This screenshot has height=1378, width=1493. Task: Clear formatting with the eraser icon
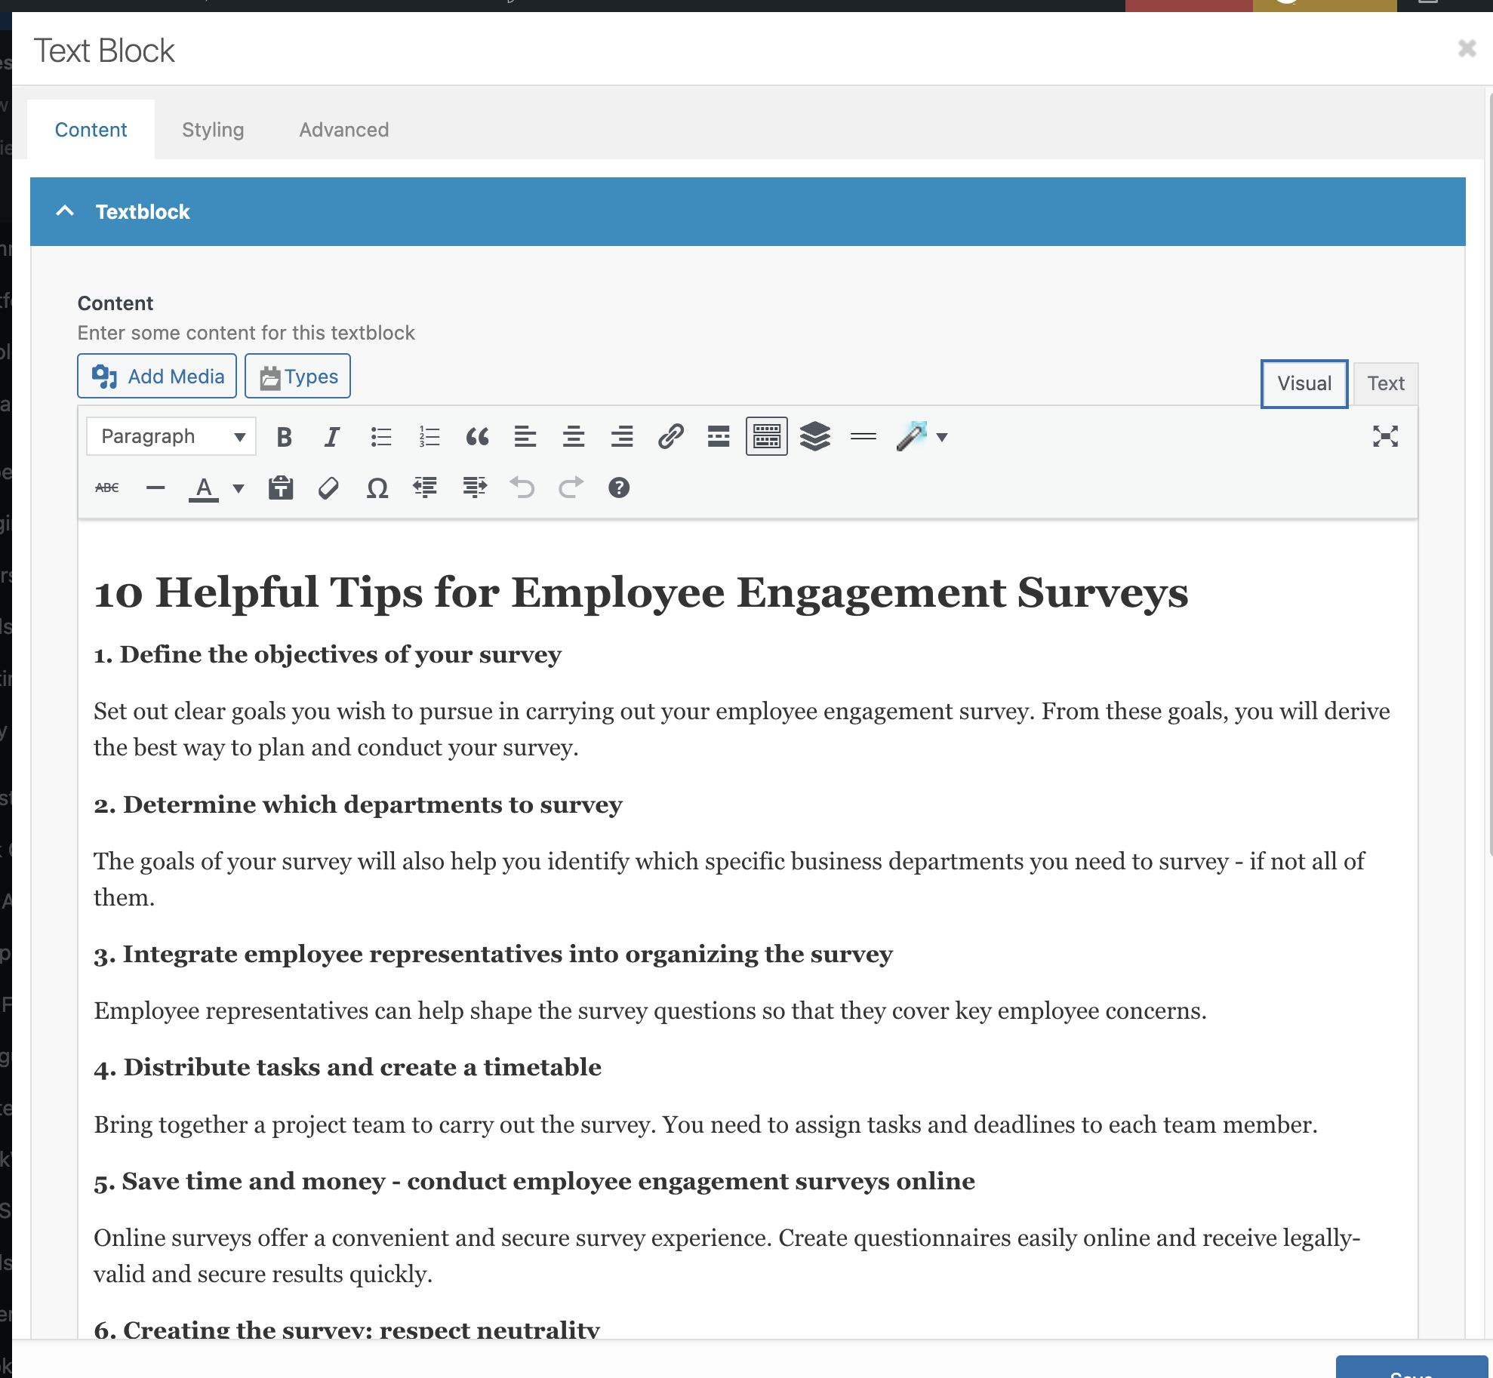click(x=329, y=488)
